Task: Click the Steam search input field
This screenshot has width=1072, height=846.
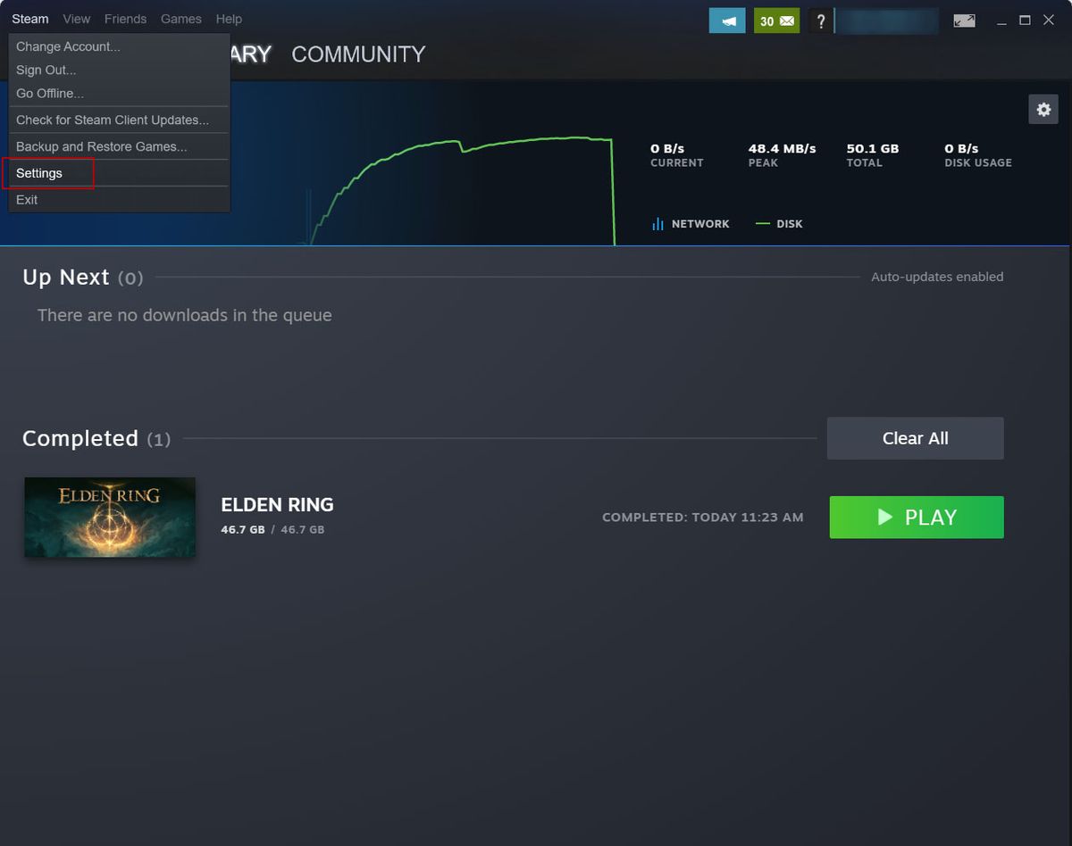Action: pos(893,20)
